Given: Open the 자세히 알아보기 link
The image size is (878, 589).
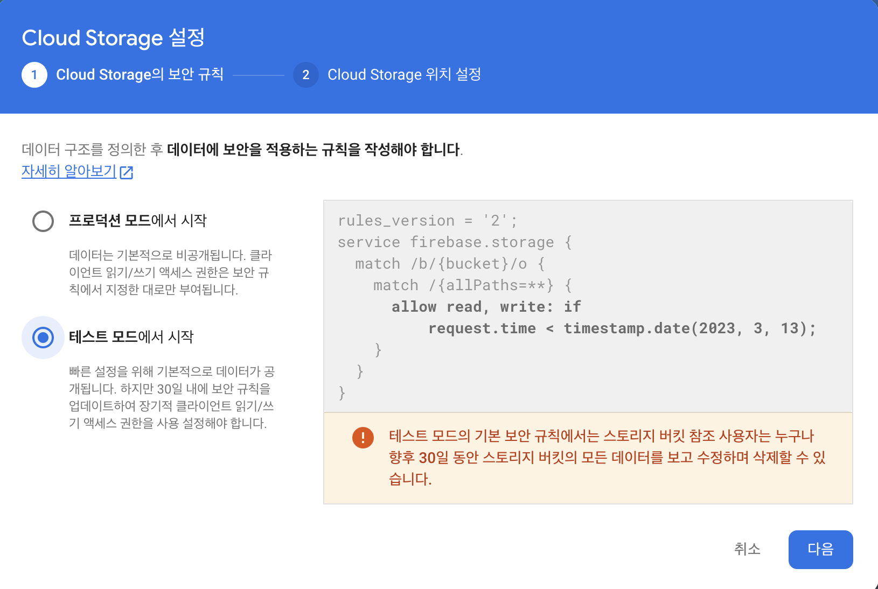Looking at the screenshot, I should tap(69, 171).
